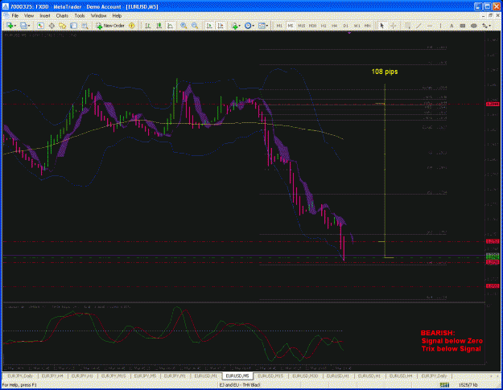Expand the Profiles dropdown arrow
Viewport: 503px width, 390px height.
point(29,26)
